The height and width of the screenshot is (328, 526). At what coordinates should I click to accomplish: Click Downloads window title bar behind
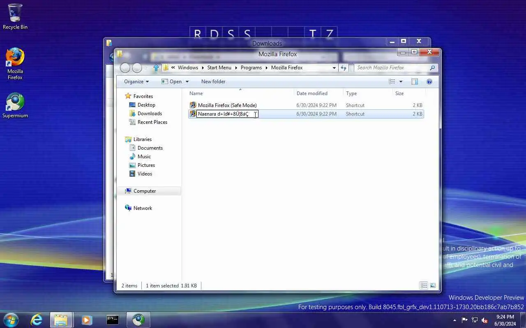(x=267, y=43)
